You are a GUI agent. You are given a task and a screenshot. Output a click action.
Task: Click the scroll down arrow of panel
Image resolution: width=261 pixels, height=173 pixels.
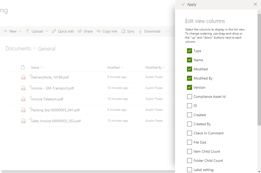(259, 171)
